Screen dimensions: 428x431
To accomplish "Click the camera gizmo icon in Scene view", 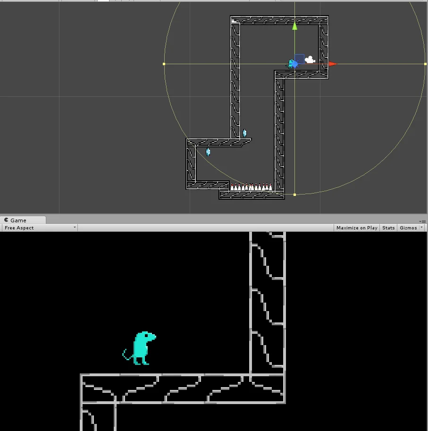I will [x=310, y=60].
